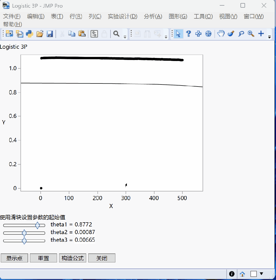Viewport: 276px width, 280px height.
Task: Click the Python script toolbar icon
Action: coord(29,34)
